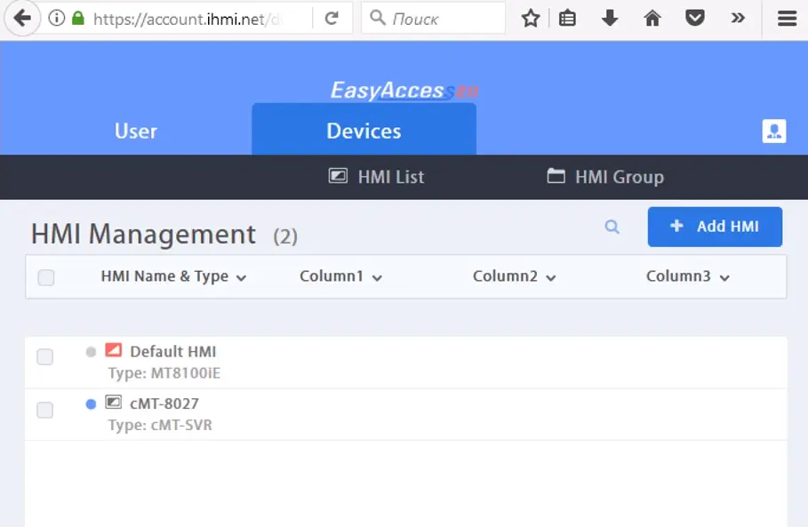
Task: Switch to the User tab
Action: coord(136,132)
